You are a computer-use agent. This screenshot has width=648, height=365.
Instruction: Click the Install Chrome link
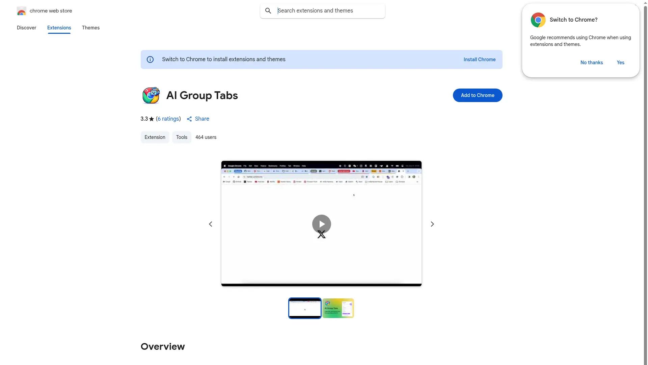coord(479,59)
